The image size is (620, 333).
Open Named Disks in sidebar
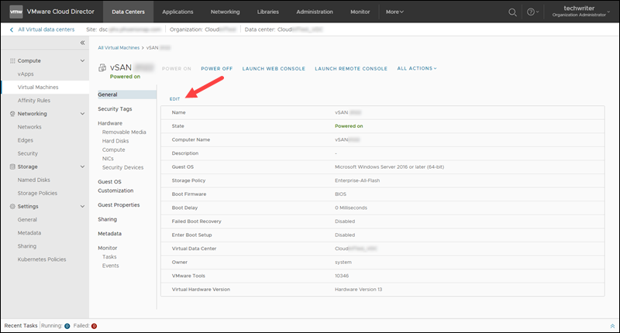pos(33,180)
